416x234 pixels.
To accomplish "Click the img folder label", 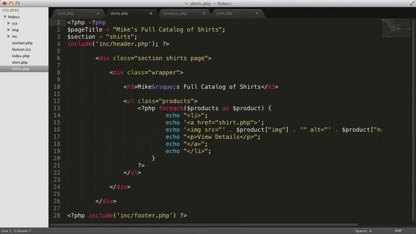I will (15, 30).
